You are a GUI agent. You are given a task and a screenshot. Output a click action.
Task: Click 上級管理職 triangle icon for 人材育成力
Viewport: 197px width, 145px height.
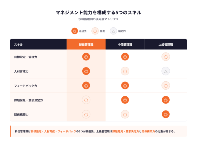[x=166, y=71]
